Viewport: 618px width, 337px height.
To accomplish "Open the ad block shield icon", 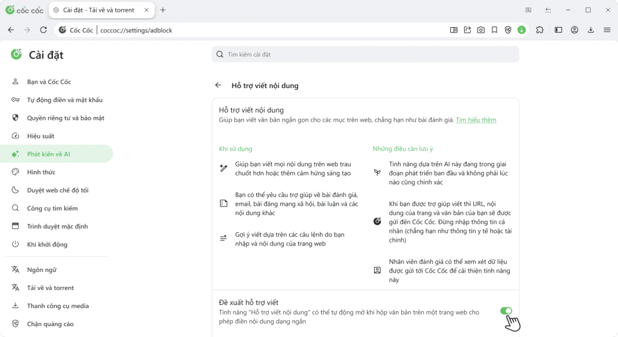I will pos(508,30).
